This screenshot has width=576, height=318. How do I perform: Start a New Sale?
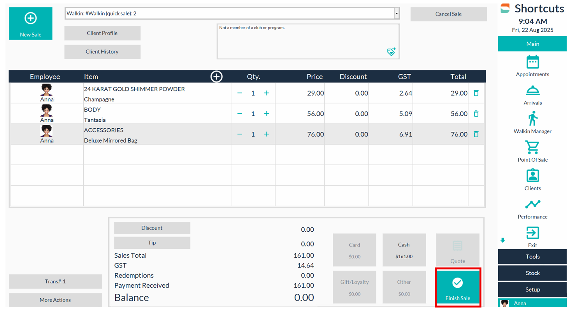[x=31, y=23]
